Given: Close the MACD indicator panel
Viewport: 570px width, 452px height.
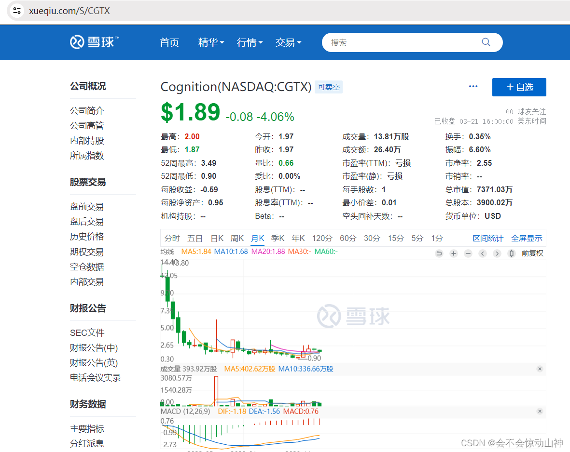Looking at the screenshot, I should coord(540,412).
